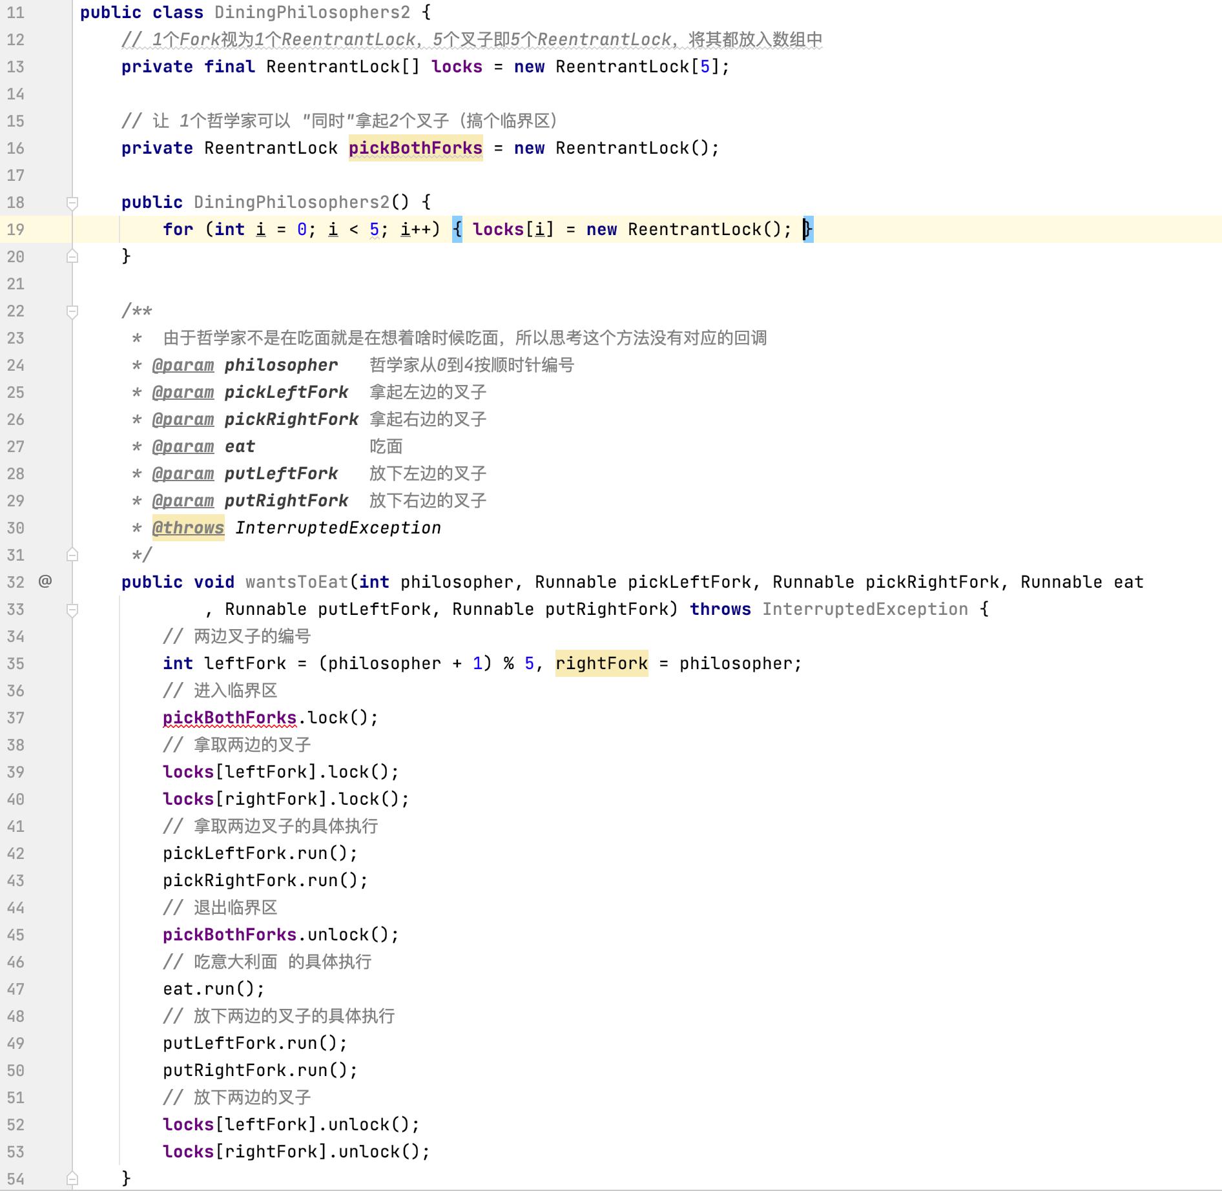The height and width of the screenshot is (1191, 1222).
Task: Click the putRightFork.run() call
Action: [260, 1070]
